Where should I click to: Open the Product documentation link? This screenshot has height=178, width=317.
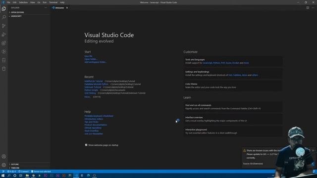click(x=96, y=125)
